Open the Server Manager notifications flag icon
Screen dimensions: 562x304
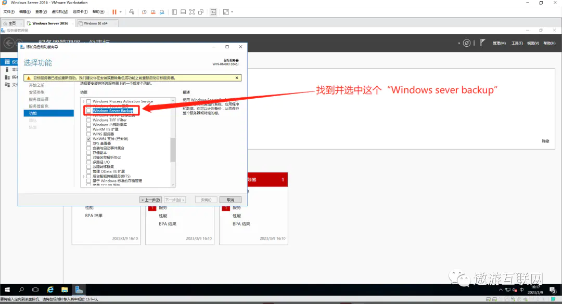(482, 43)
